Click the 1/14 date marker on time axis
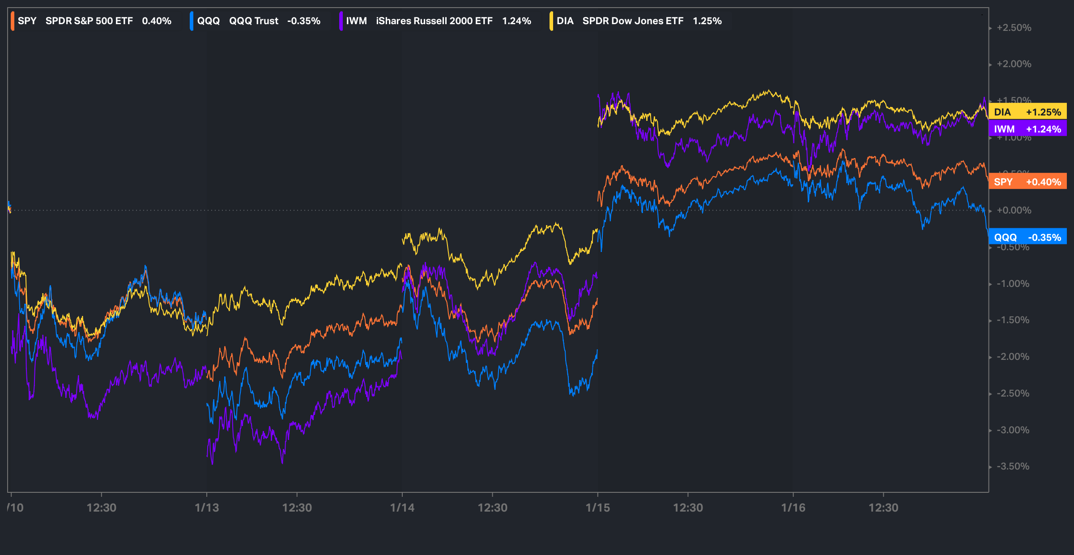The image size is (1074, 555). pyautogui.click(x=402, y=508)
